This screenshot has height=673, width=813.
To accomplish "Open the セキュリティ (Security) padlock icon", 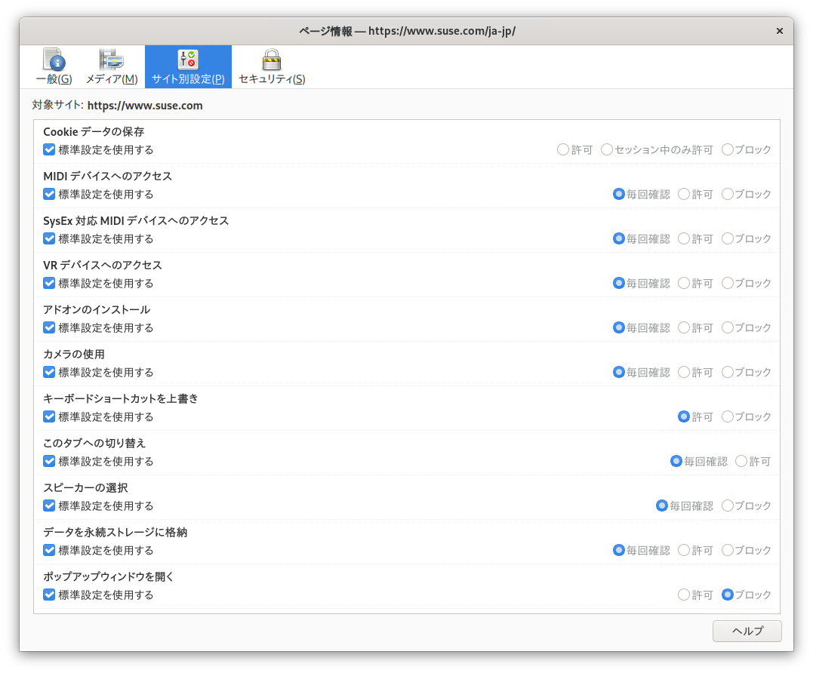I will (271, 60).
